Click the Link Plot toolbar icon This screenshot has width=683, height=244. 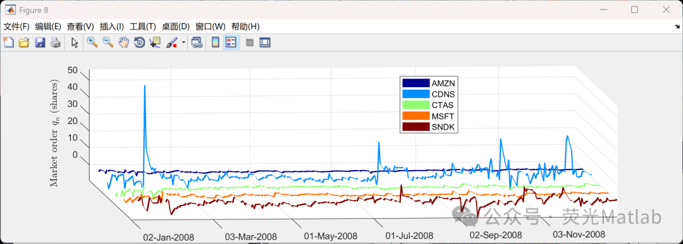197,42
